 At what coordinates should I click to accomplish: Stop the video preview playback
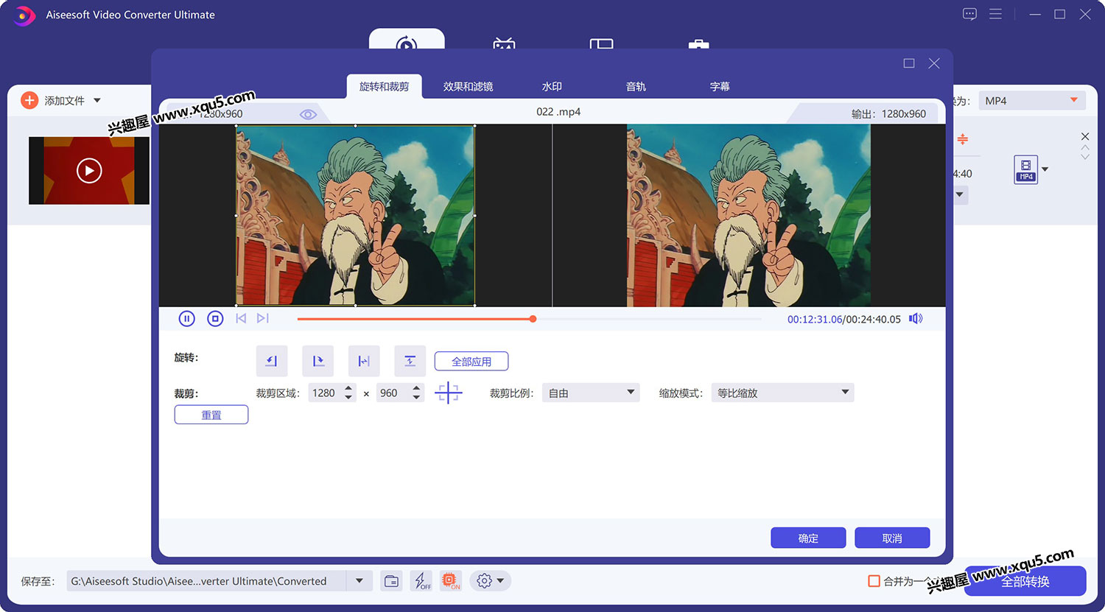(215, 319)
